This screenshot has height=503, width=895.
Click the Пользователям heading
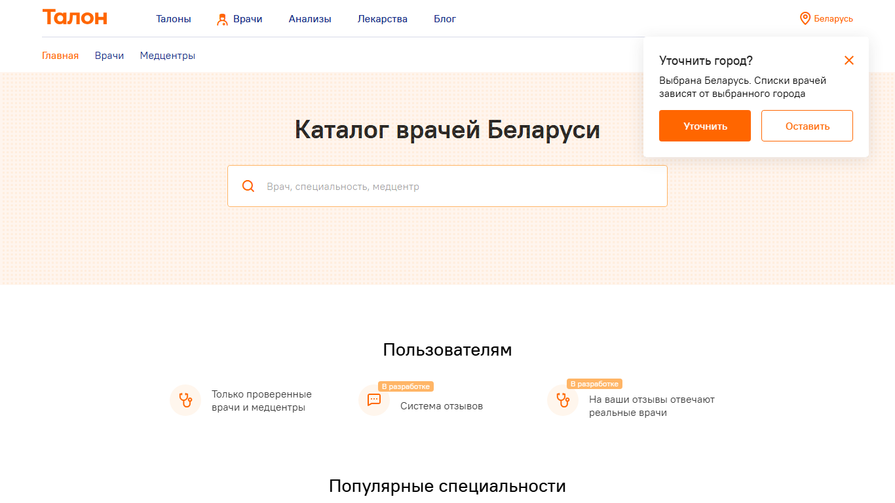pos(447,350)
